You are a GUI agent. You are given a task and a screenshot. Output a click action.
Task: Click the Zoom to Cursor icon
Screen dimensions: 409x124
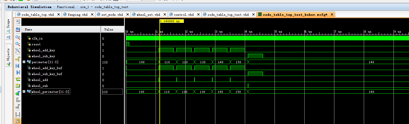(x=18, y=58)
